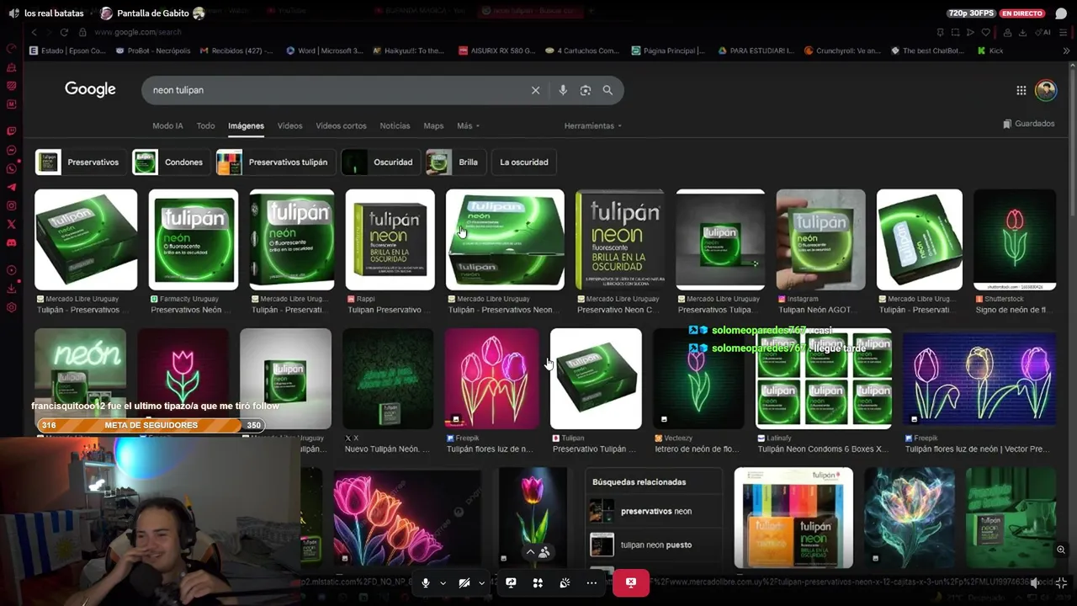Adjust stream volume speaker icon
1077x606 pixels.
click(1035, 582)
